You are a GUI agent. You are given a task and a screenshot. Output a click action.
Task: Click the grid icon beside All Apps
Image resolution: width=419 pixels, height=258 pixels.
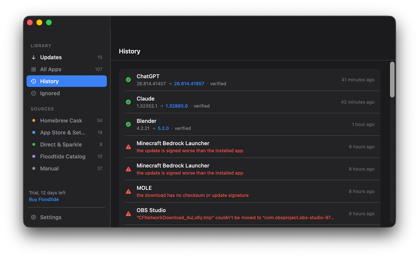[34, 69]
